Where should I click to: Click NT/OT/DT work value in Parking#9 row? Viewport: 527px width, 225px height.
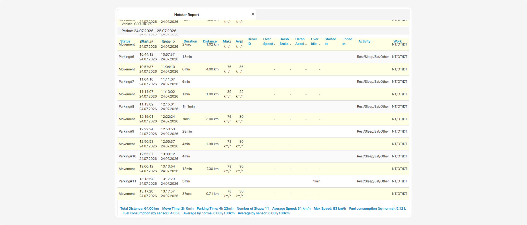pos(400,131)
